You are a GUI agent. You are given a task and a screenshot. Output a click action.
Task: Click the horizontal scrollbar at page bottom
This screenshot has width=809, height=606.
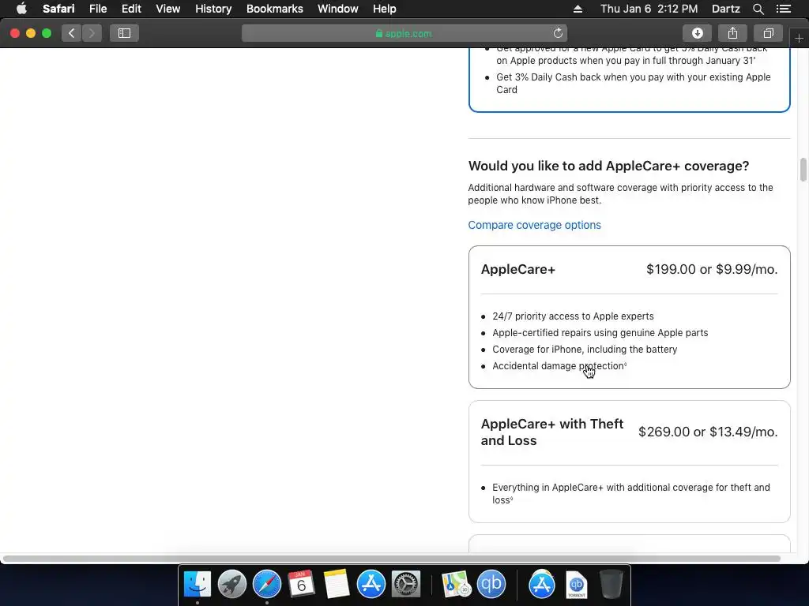(x=391, y=559)
